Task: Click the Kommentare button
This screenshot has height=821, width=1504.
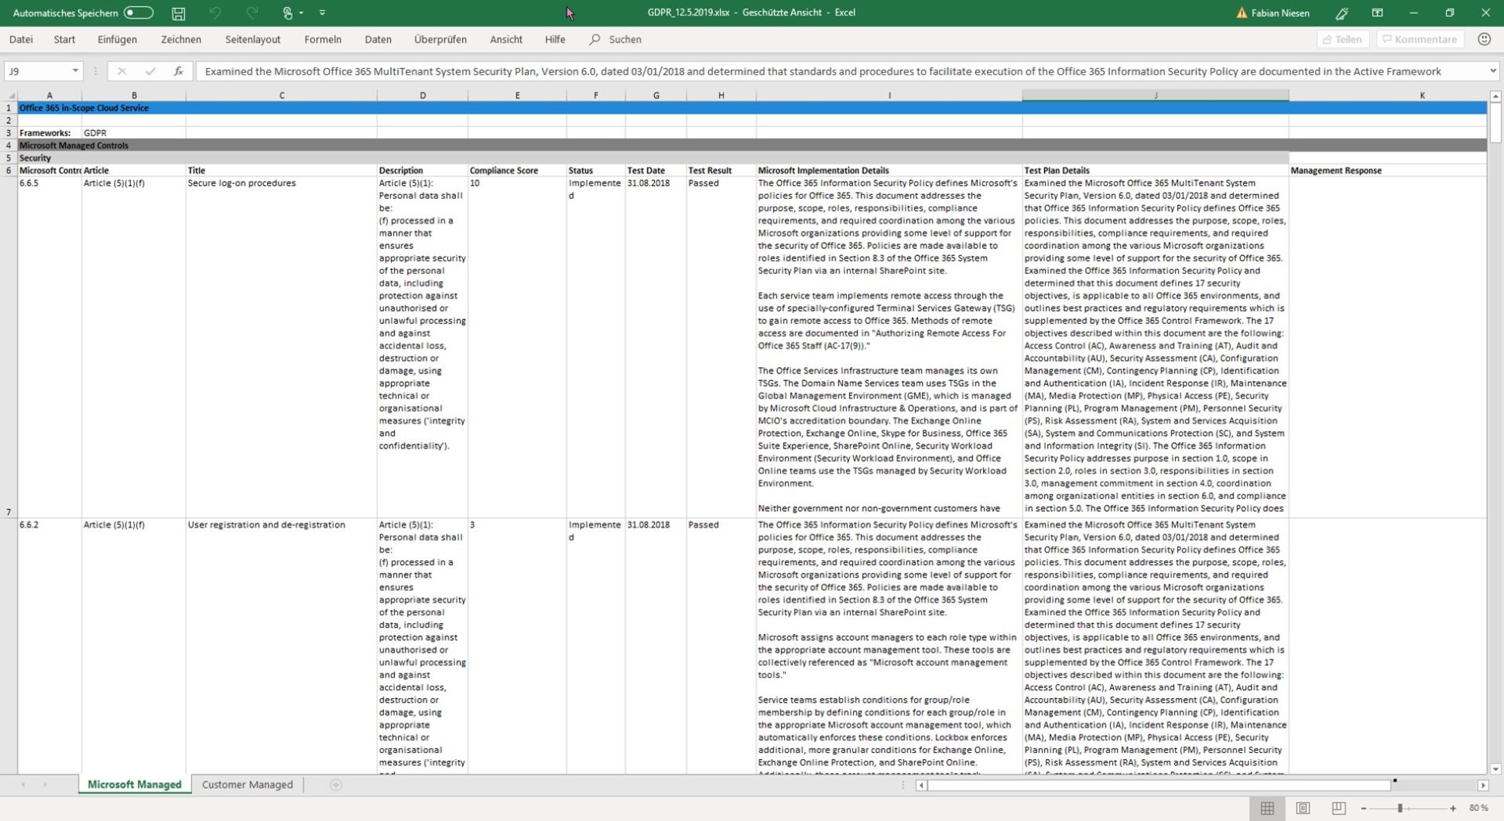Action: point(1419,39)
